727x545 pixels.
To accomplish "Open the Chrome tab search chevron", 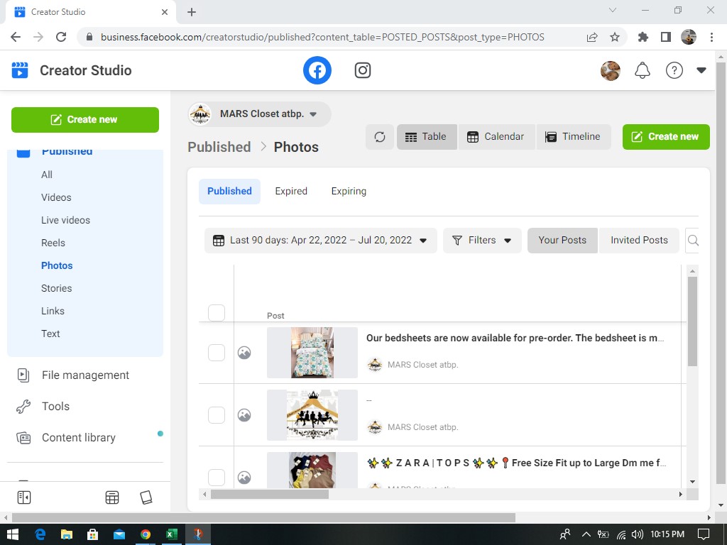I will coord(613,10).
